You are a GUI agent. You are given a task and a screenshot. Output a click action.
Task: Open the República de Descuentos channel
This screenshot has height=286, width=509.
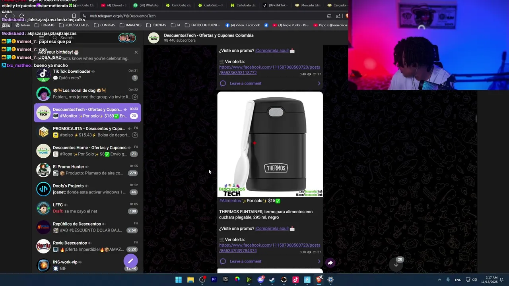pyautogui.click(x=87, y=227)
